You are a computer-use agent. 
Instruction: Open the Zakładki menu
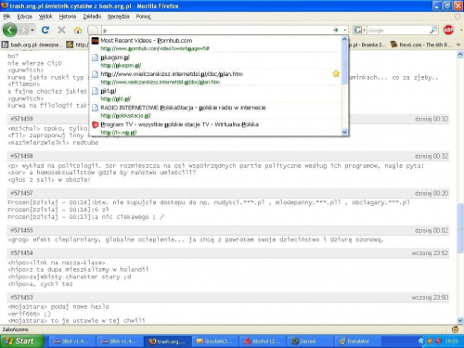coord(92,17)
